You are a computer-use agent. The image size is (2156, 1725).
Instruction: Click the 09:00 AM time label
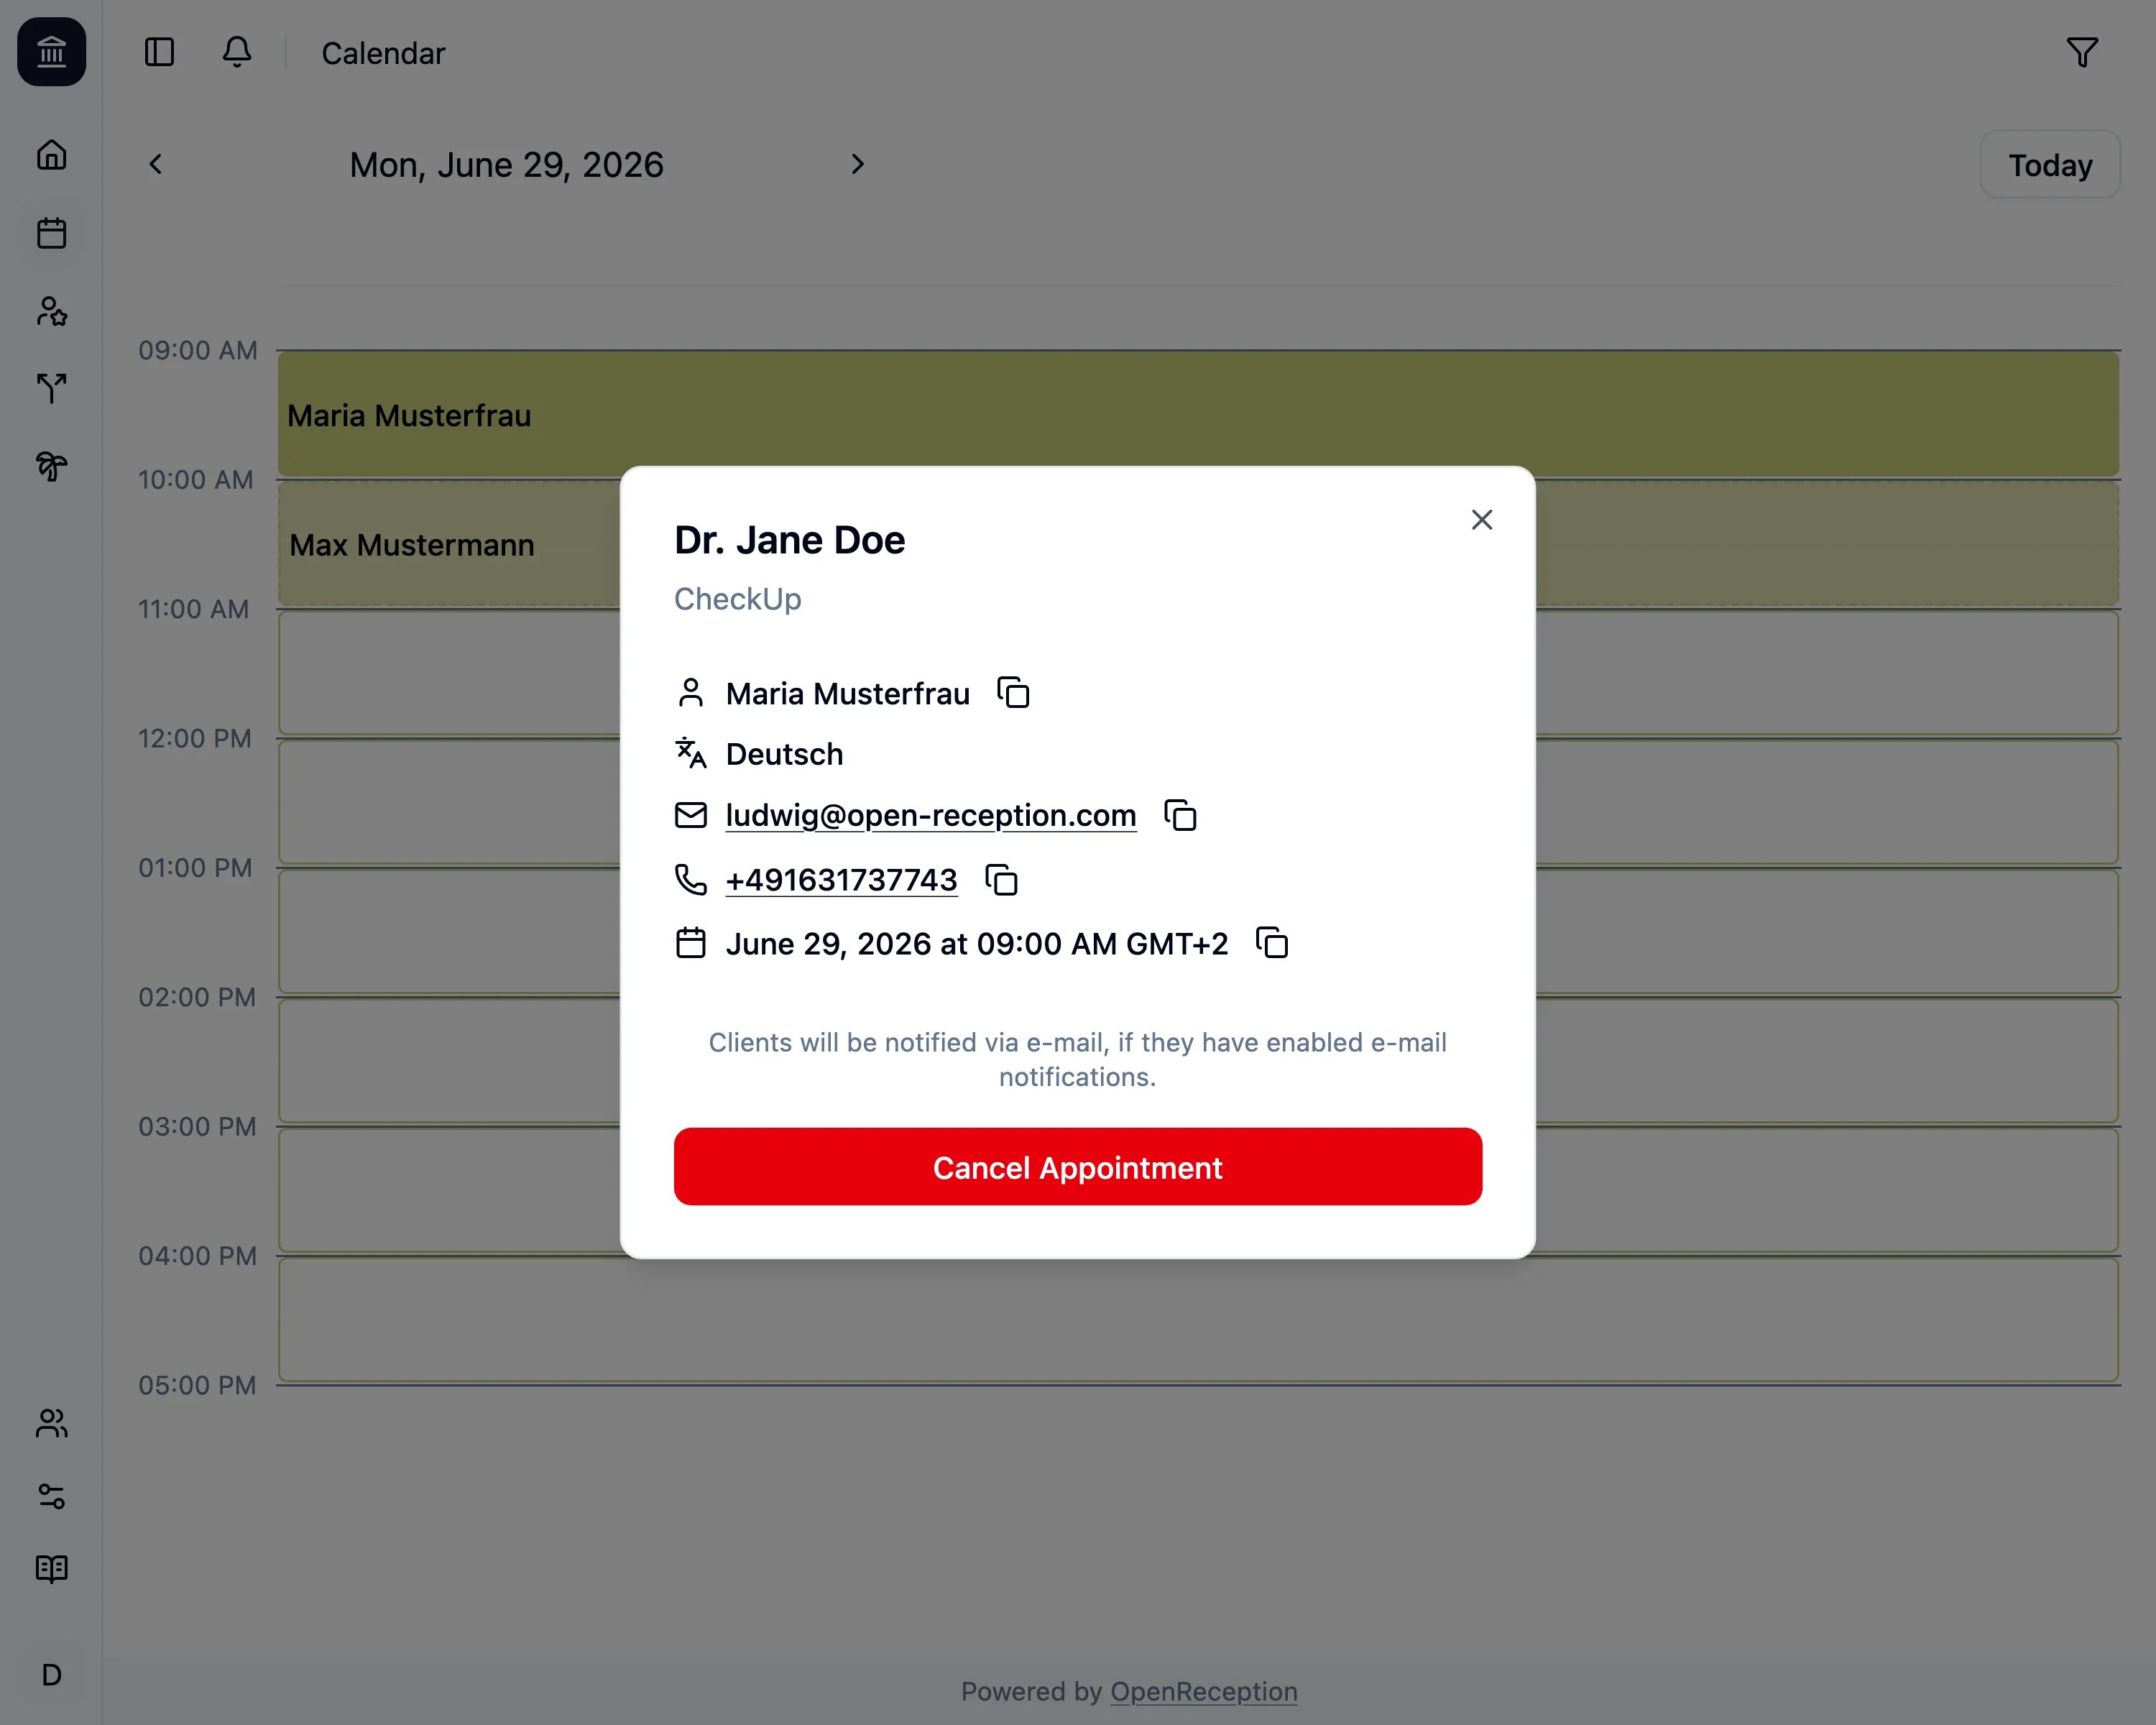198,350
